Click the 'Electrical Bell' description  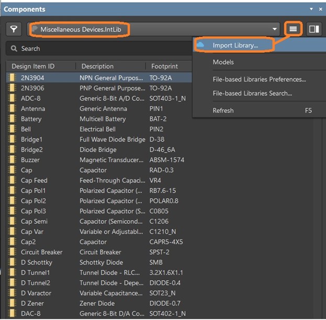click(97, 129)
